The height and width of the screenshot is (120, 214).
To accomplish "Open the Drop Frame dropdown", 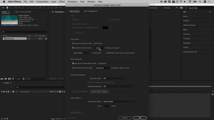I will [x=82, y=53].
